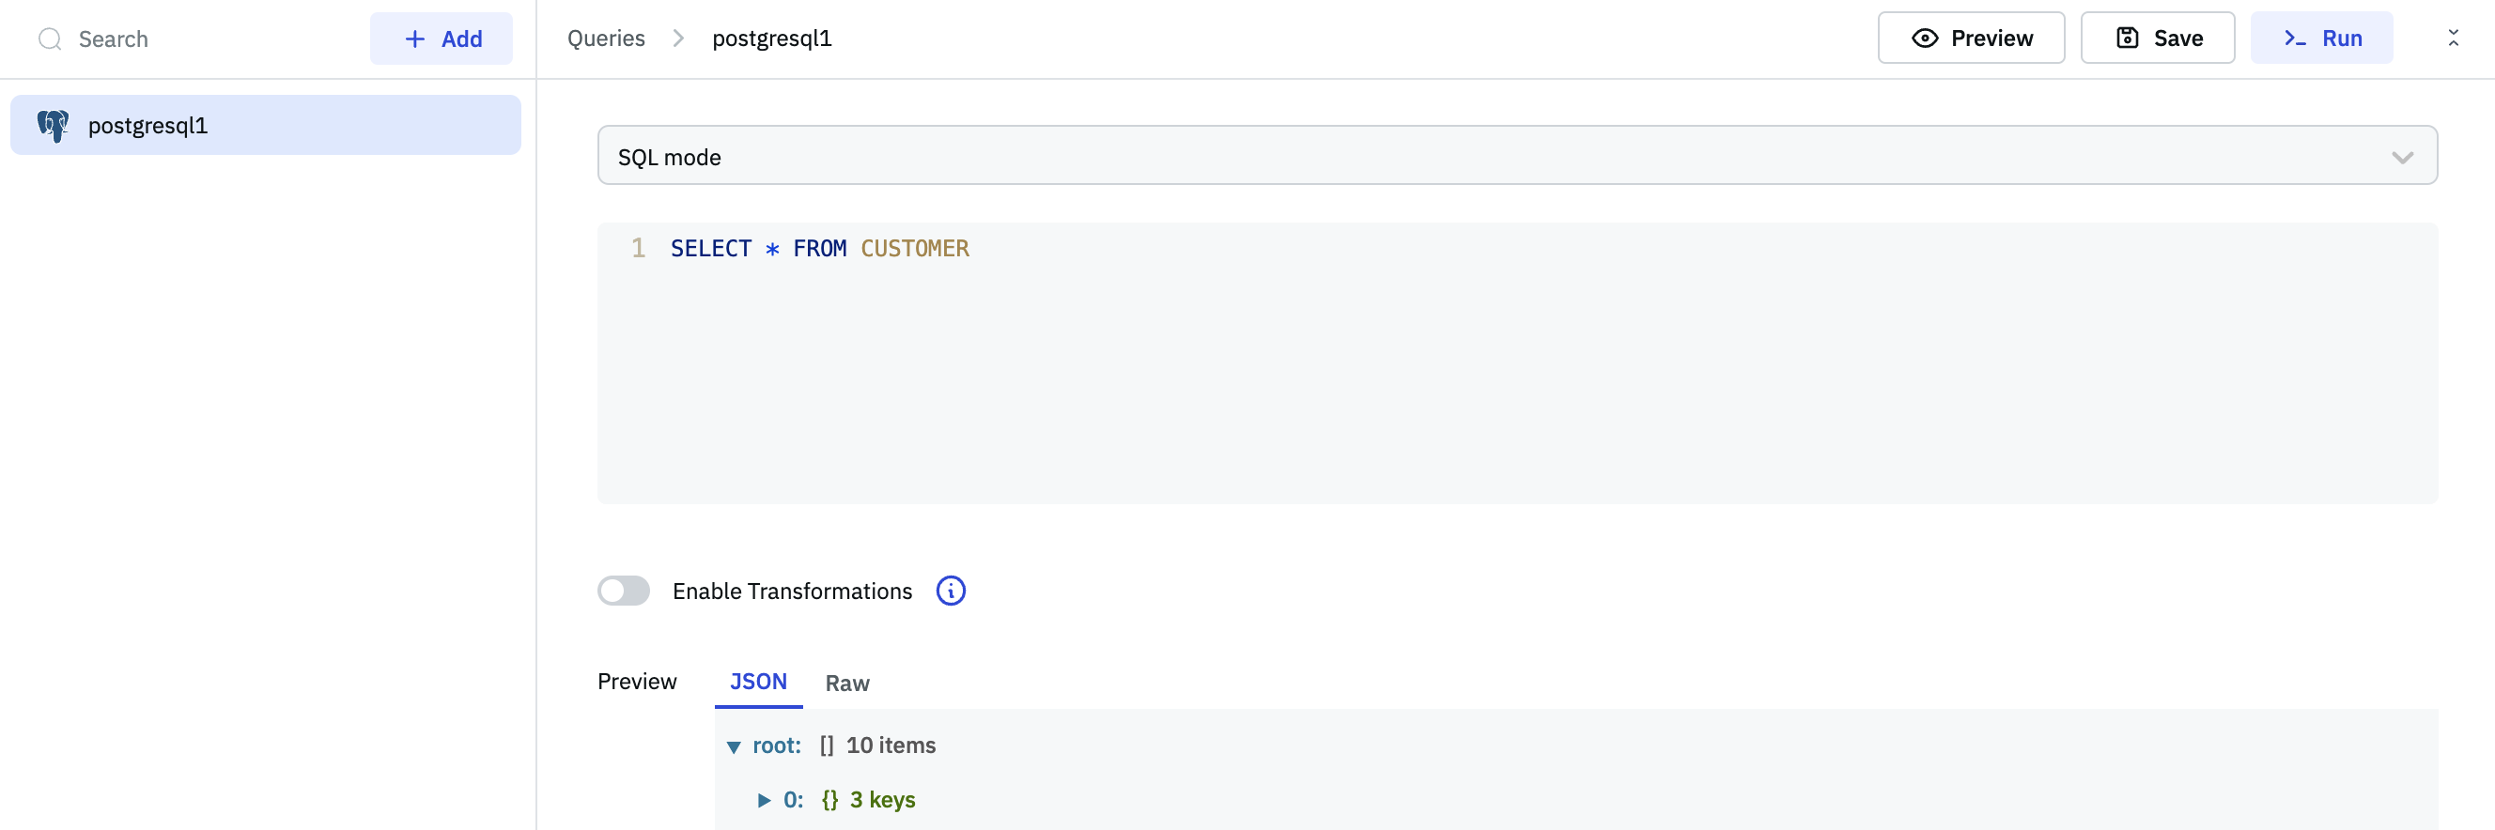2495x830 pixels.
Task: Switch to the JSON tab
Action: click(x=757, y=682)
